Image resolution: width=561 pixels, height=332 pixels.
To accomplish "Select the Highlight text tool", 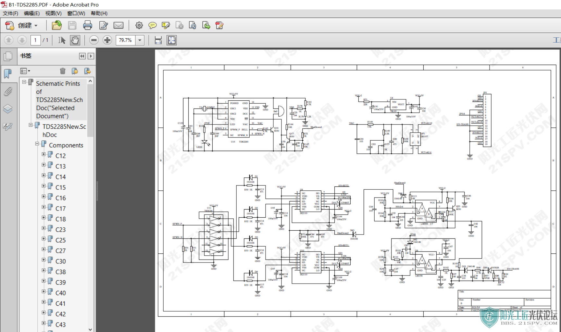I will (166, 25).
